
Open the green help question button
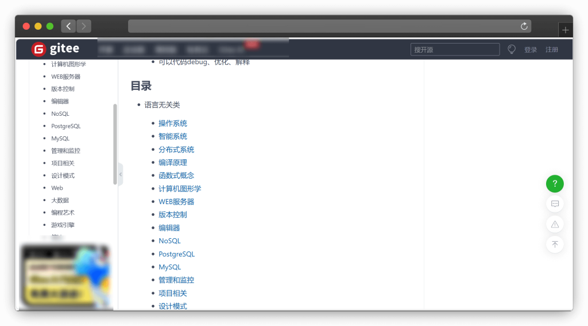click(555, 184)
